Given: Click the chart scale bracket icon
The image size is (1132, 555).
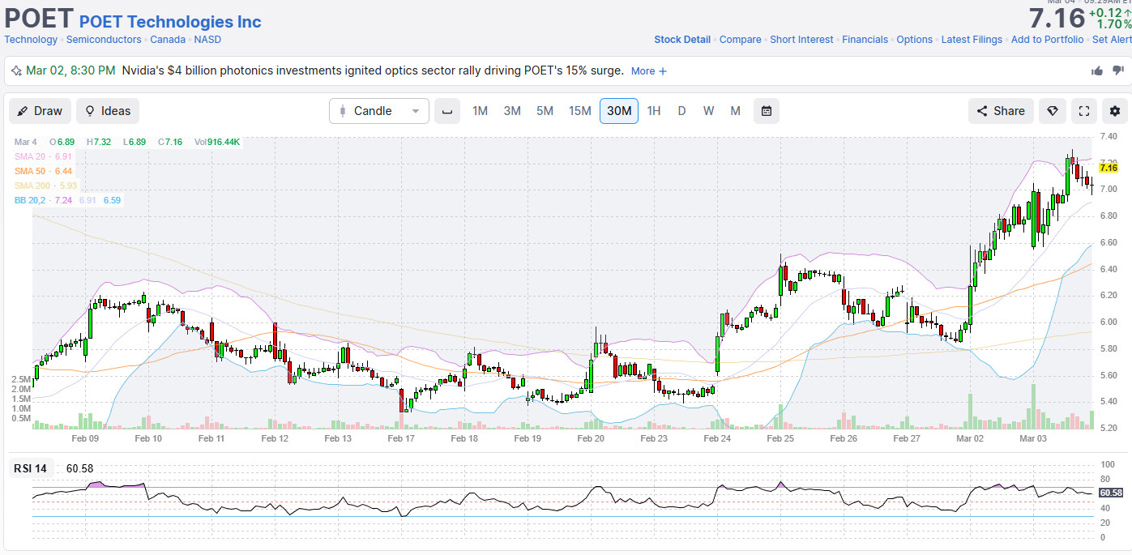Looking at the screenshot, I should (446, 111).
